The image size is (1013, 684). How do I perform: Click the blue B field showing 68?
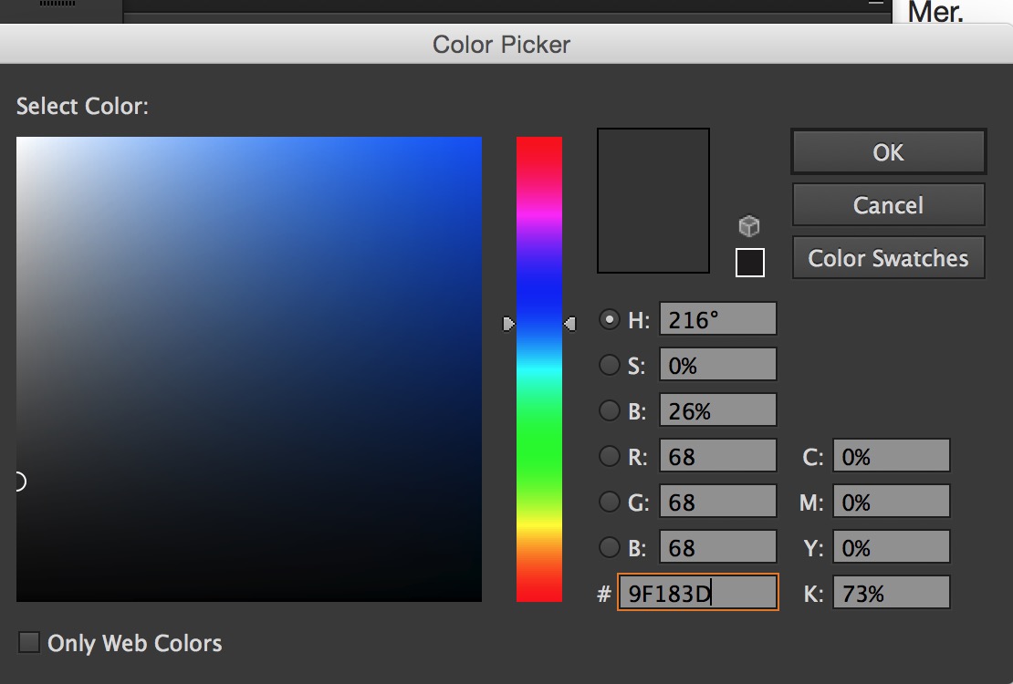pyautogui.click(x=717, y=547)
